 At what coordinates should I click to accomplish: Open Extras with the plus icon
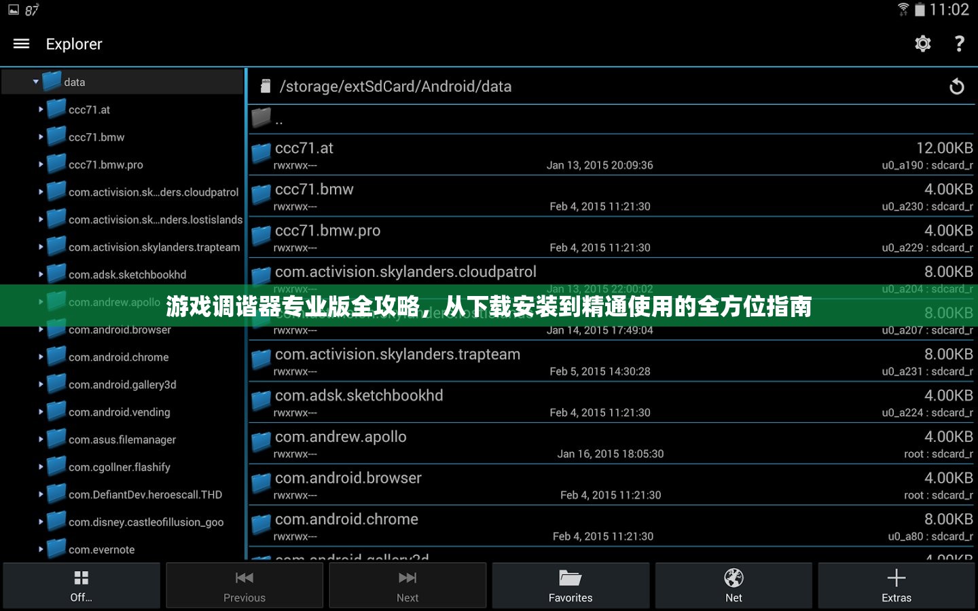click(x=896, y=585)
